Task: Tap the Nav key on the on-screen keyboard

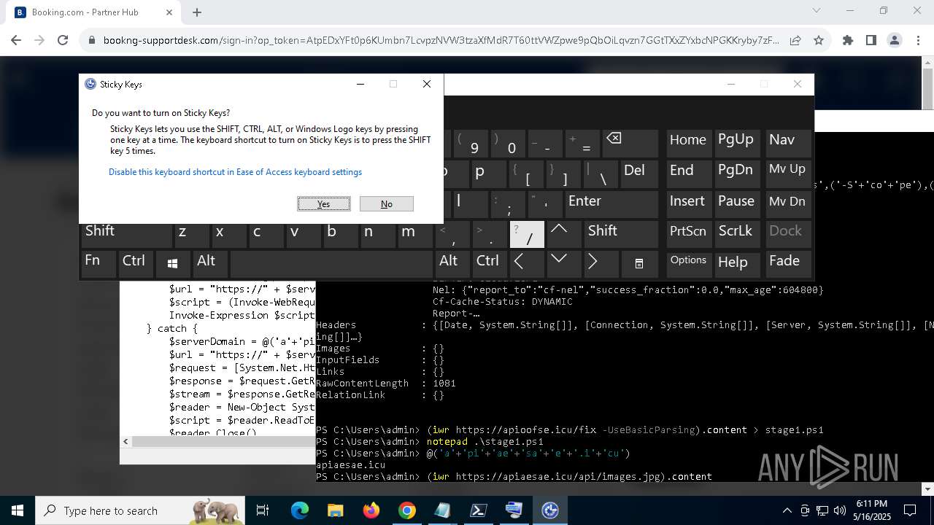Action: point(787,143)
